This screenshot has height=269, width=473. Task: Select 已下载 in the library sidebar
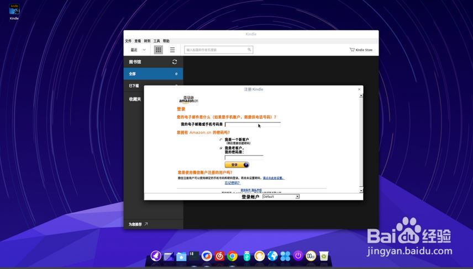pyautogui.click(x=134, y=86)
